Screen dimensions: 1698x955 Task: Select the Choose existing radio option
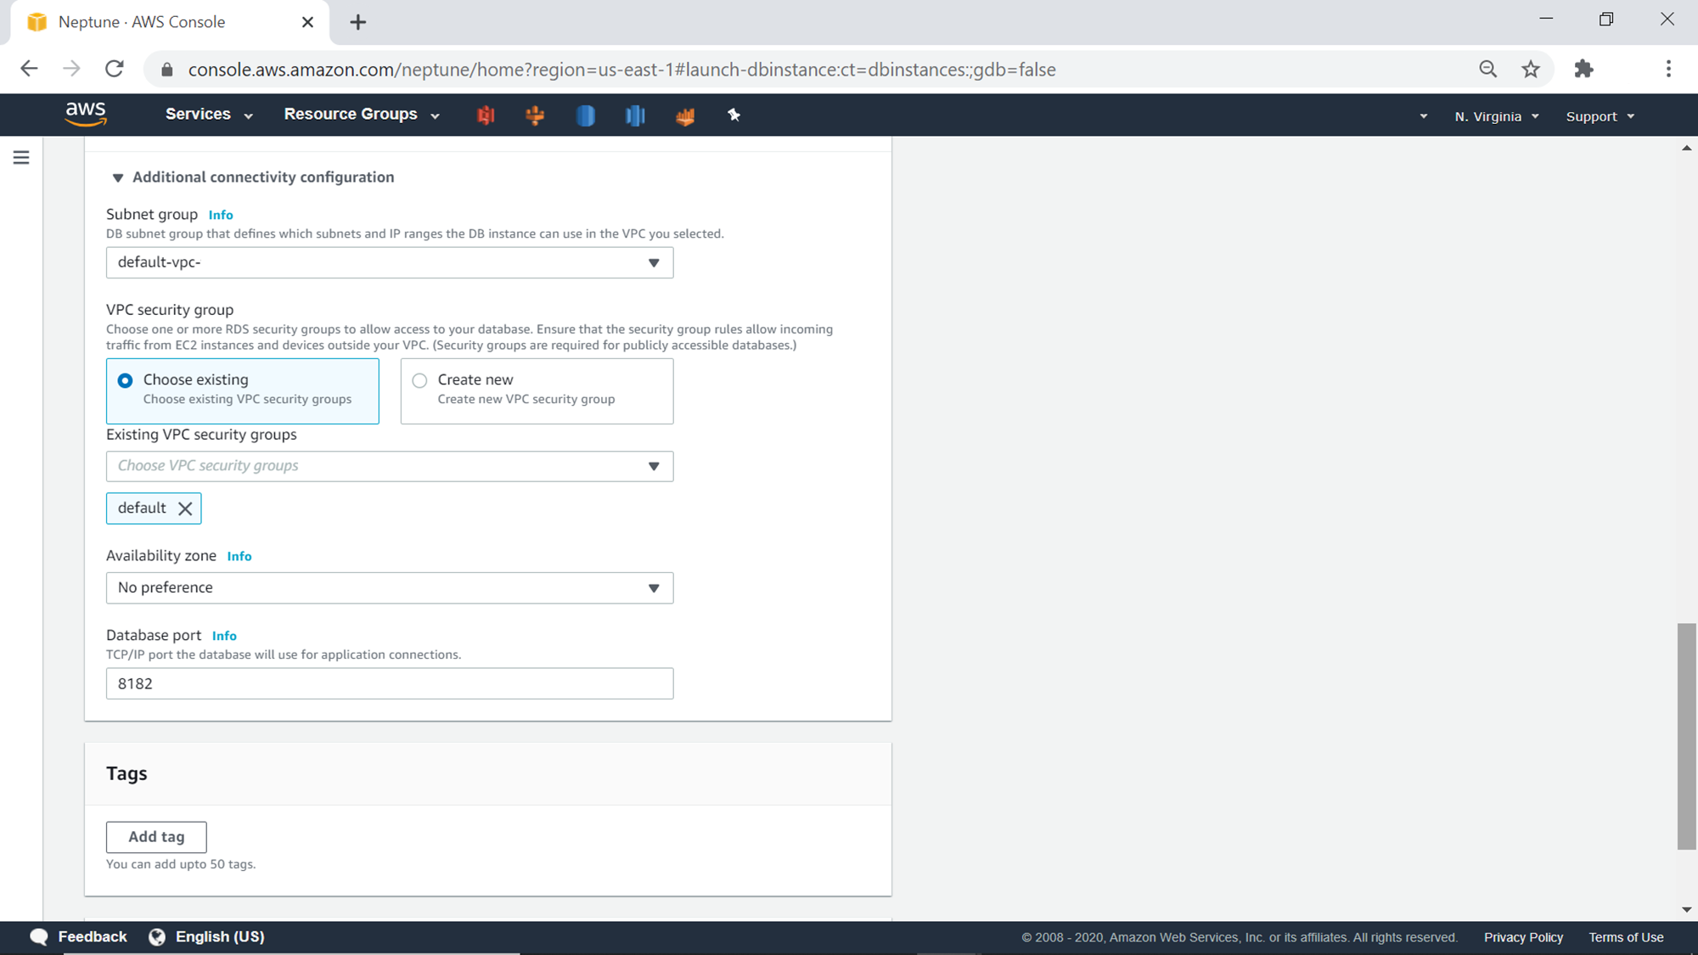click(x=126, y=380)
